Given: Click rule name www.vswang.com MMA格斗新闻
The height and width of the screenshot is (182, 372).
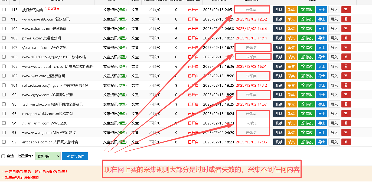Looking at the screenshot, I should [x=49, y=133].
